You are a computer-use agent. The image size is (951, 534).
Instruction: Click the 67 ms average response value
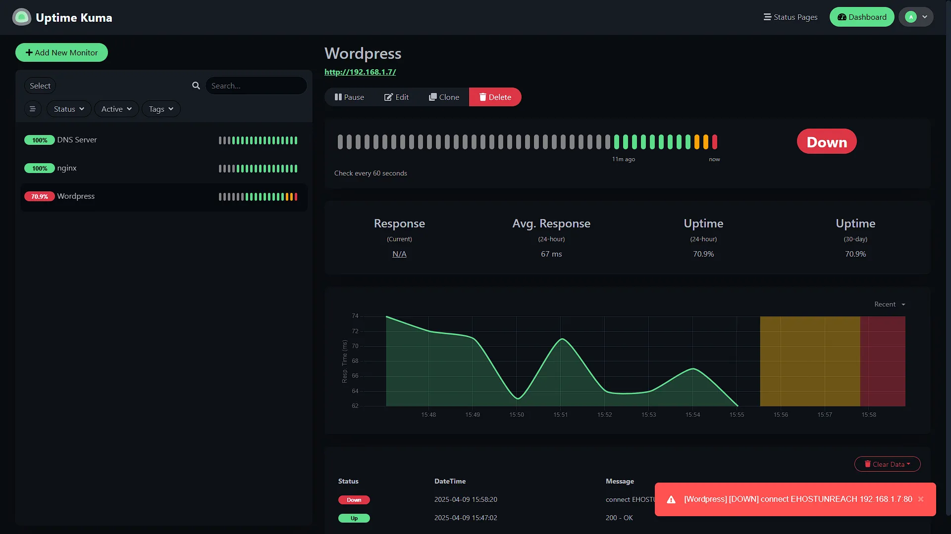click(x=551, y=254)
